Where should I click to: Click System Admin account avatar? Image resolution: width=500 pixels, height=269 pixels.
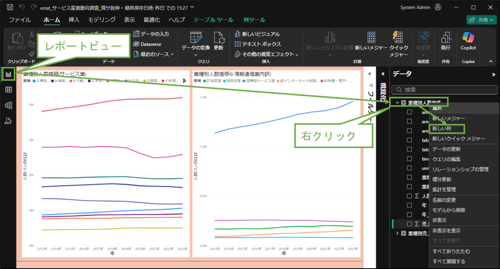click(437, 7)
